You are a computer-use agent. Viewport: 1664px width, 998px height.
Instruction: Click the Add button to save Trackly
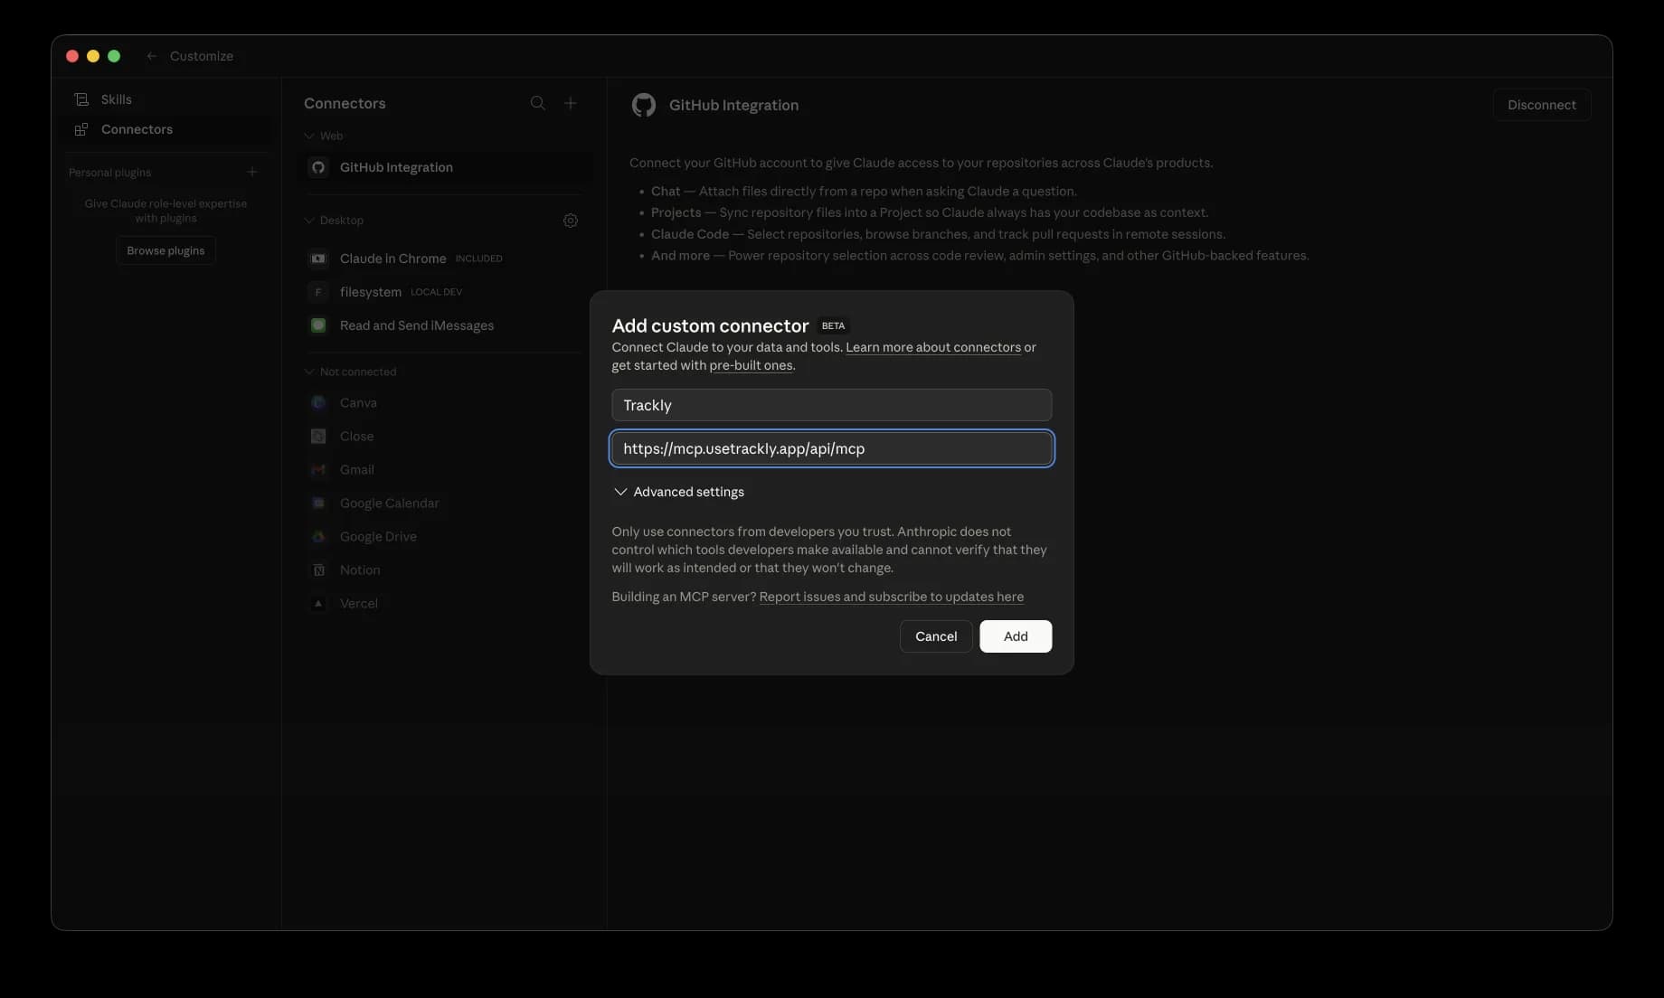pos(1015,636)
